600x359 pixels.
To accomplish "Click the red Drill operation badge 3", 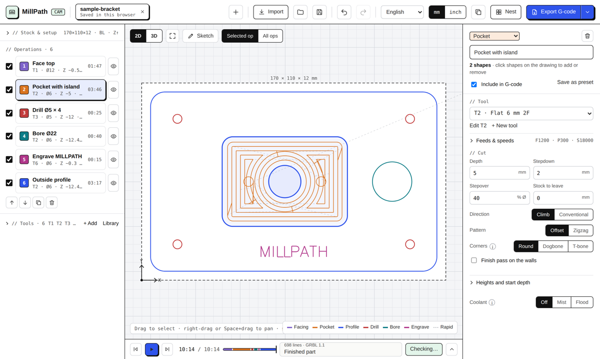I will click(24, 113).
